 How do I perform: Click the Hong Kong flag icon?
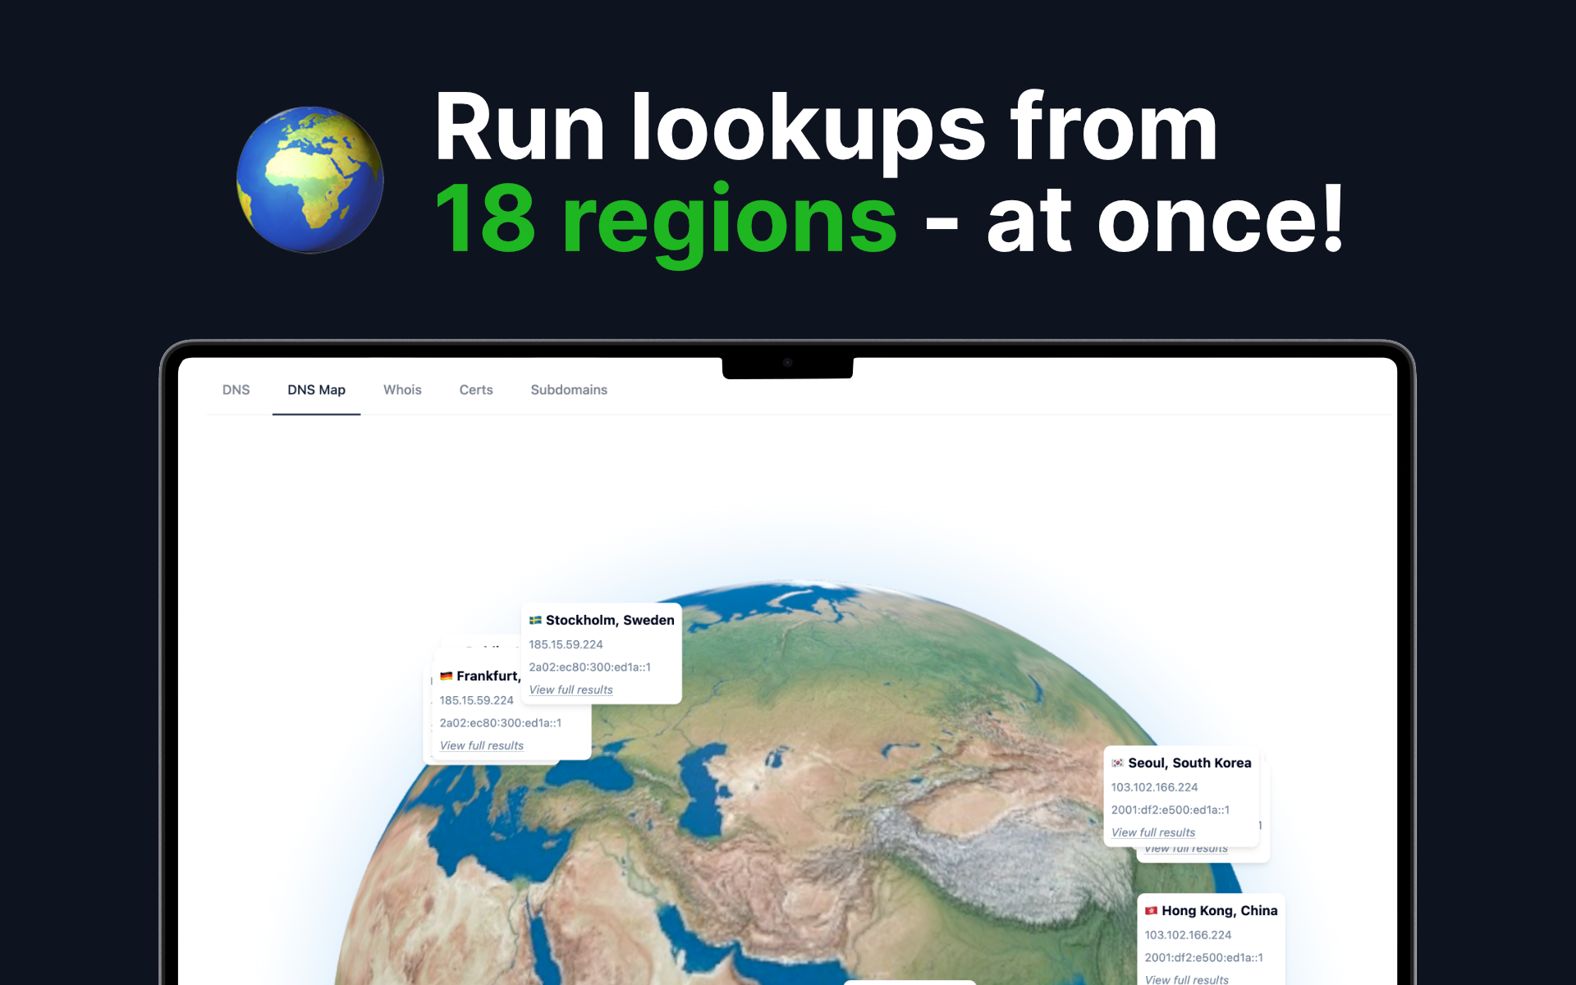pos(1151,911)
